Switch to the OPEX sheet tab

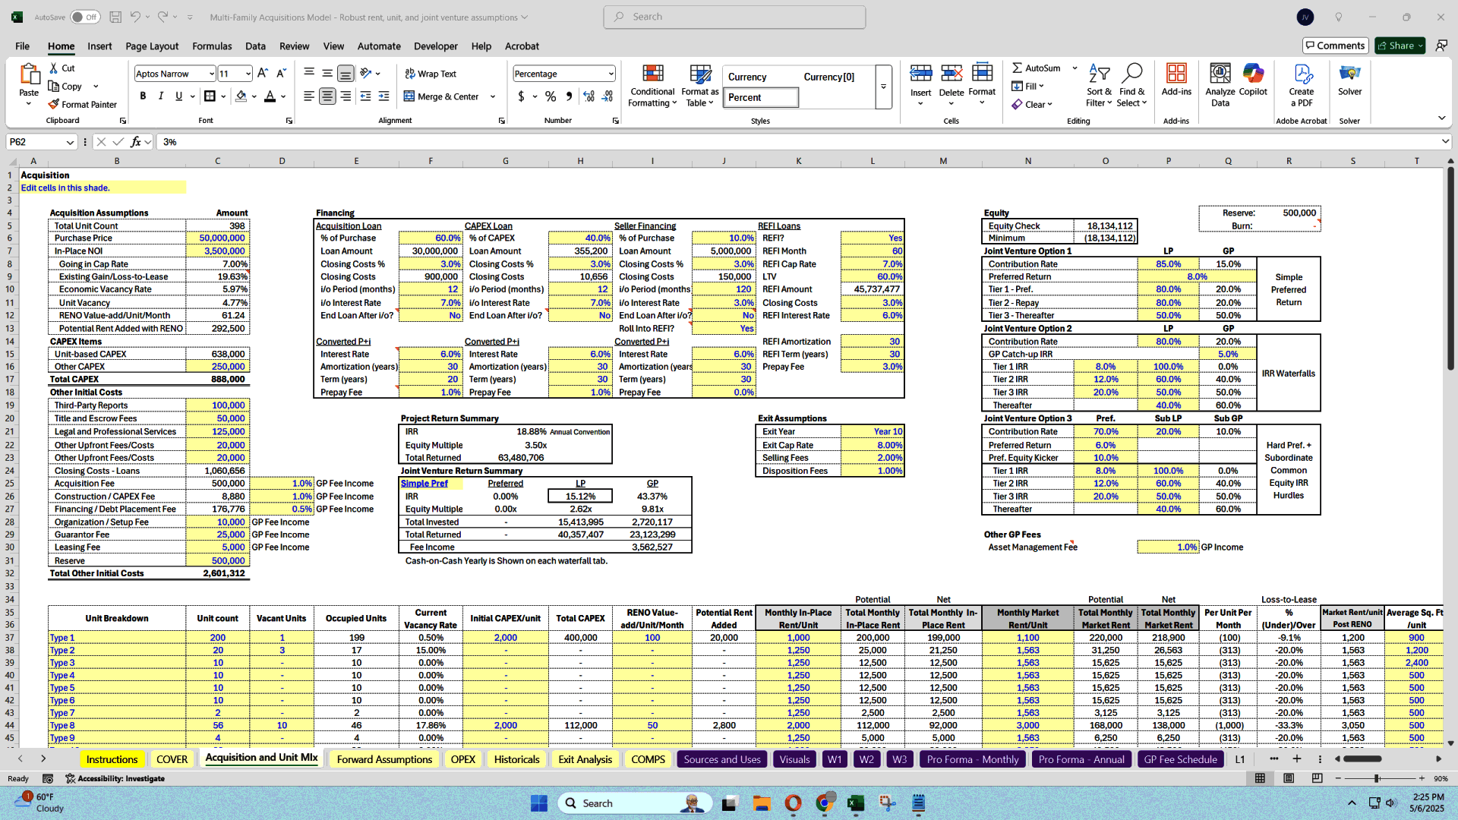(x=462, y=759)
